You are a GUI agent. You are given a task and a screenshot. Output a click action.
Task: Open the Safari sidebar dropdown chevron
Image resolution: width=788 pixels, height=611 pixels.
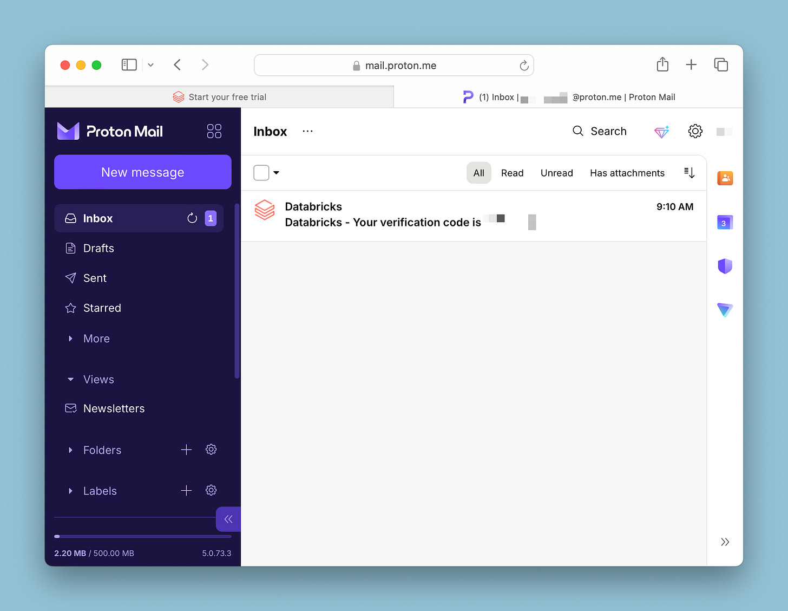(x=151, y=65)
